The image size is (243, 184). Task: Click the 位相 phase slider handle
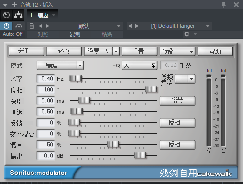click(x=151, y=89)
